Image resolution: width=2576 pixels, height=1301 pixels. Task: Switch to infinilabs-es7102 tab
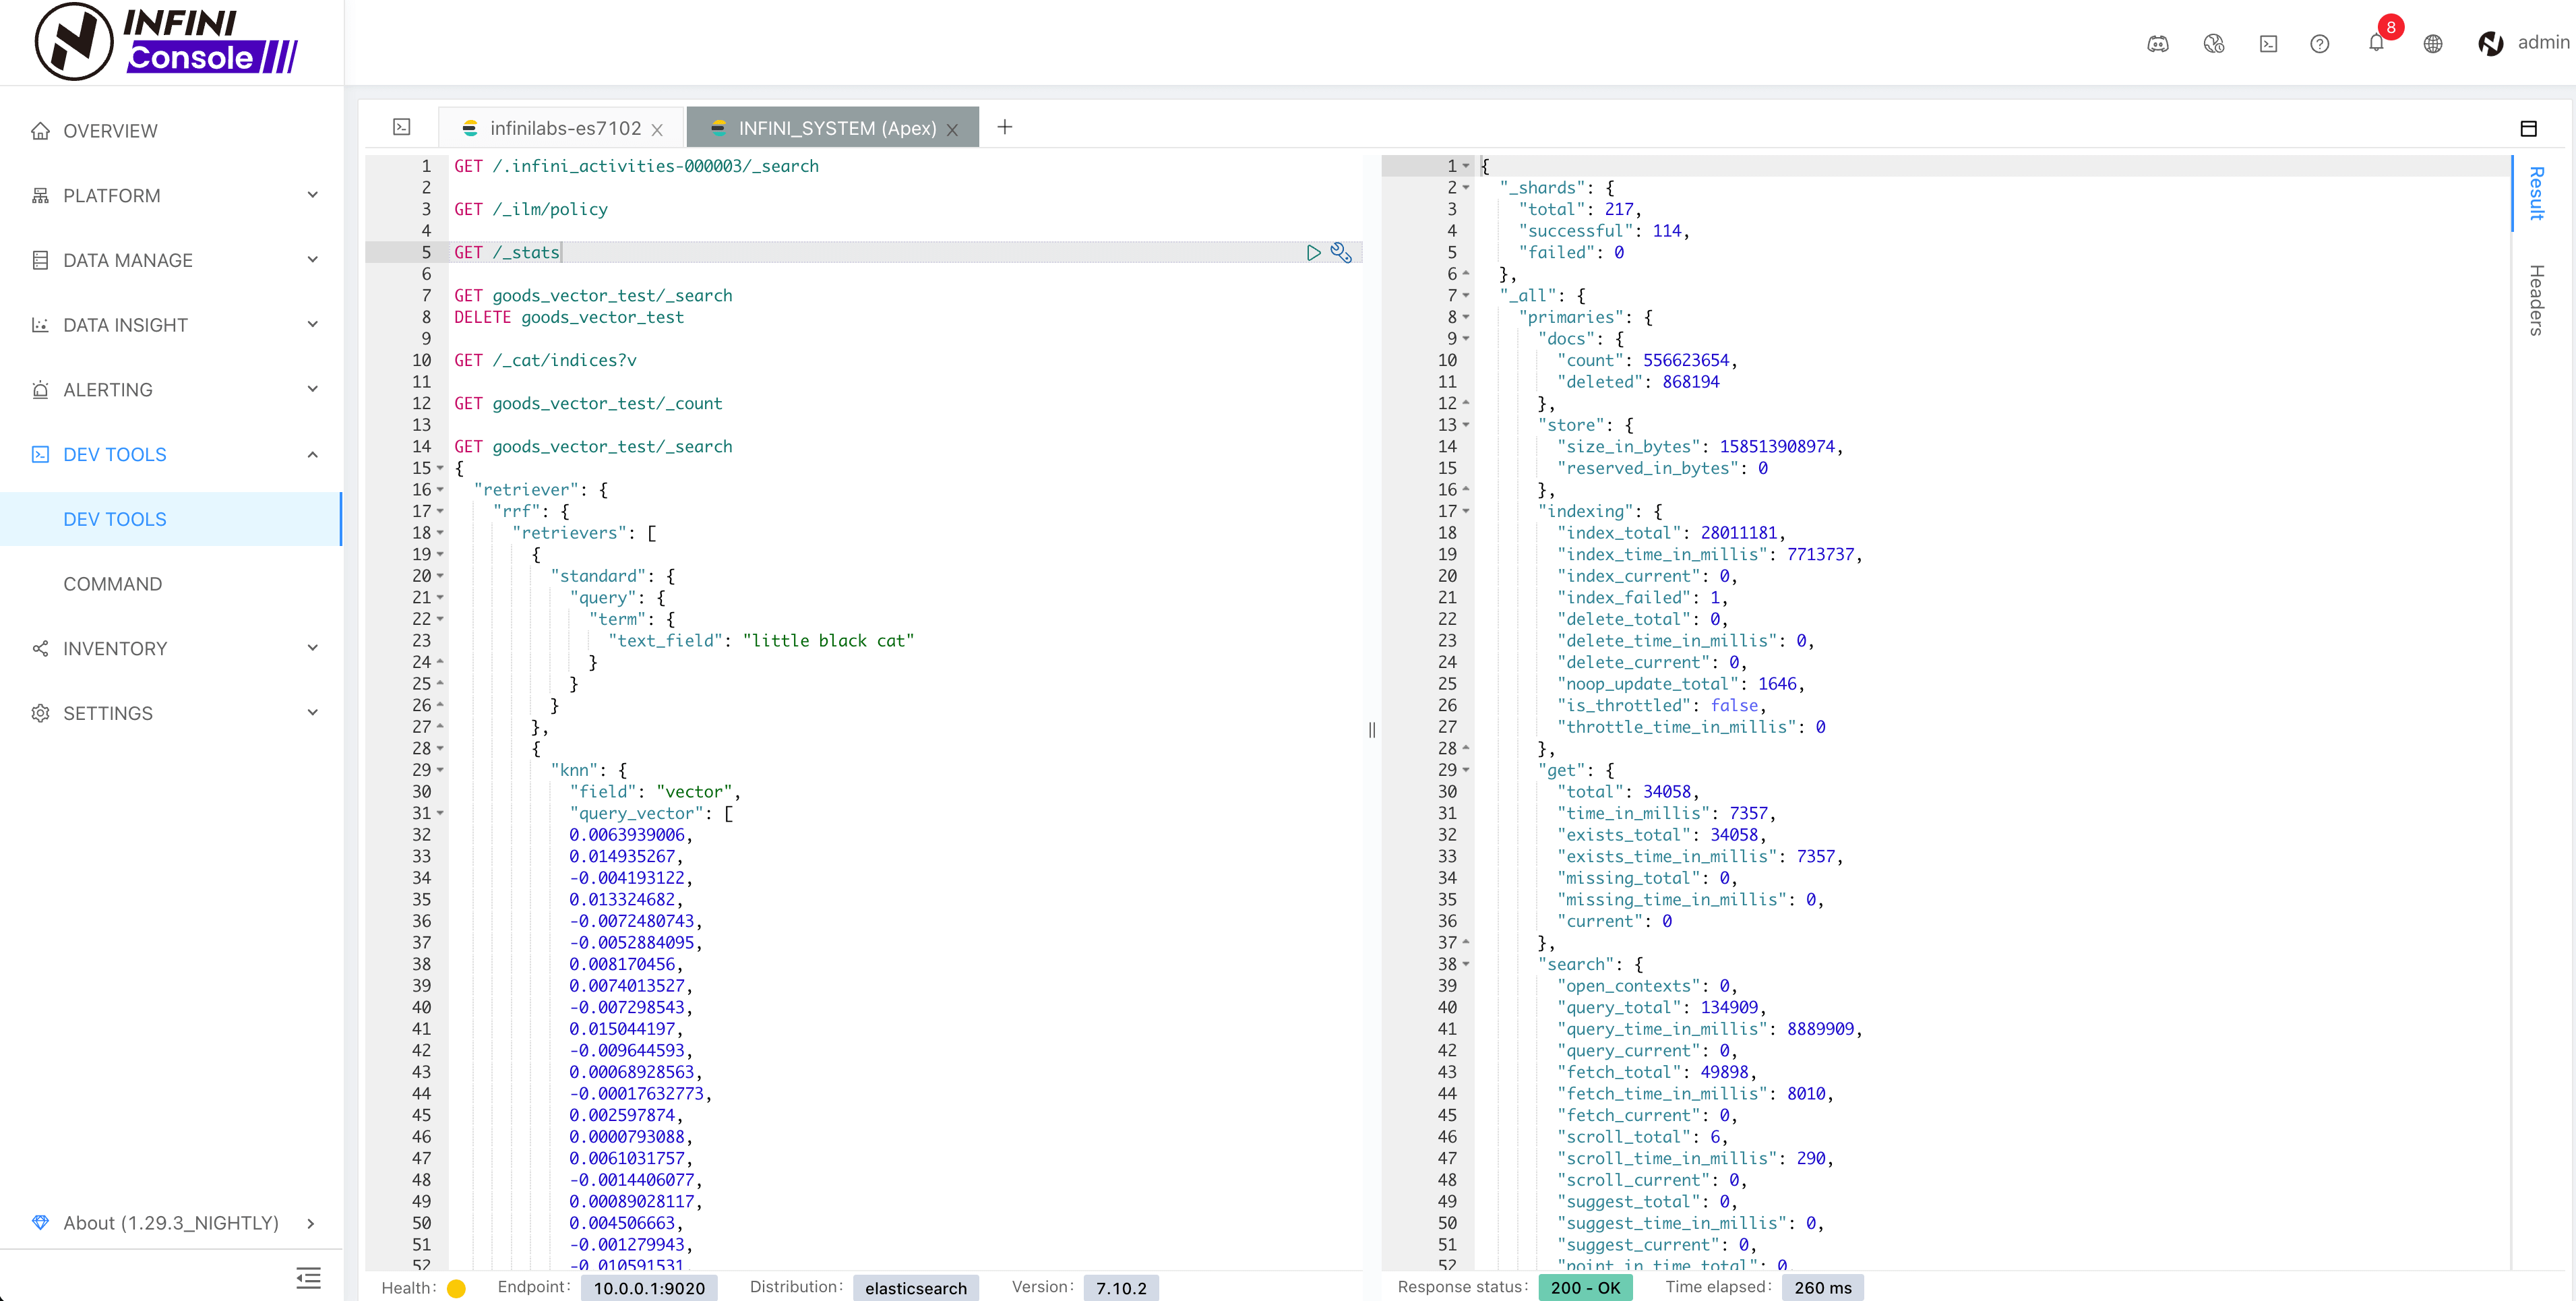(564, 128)
